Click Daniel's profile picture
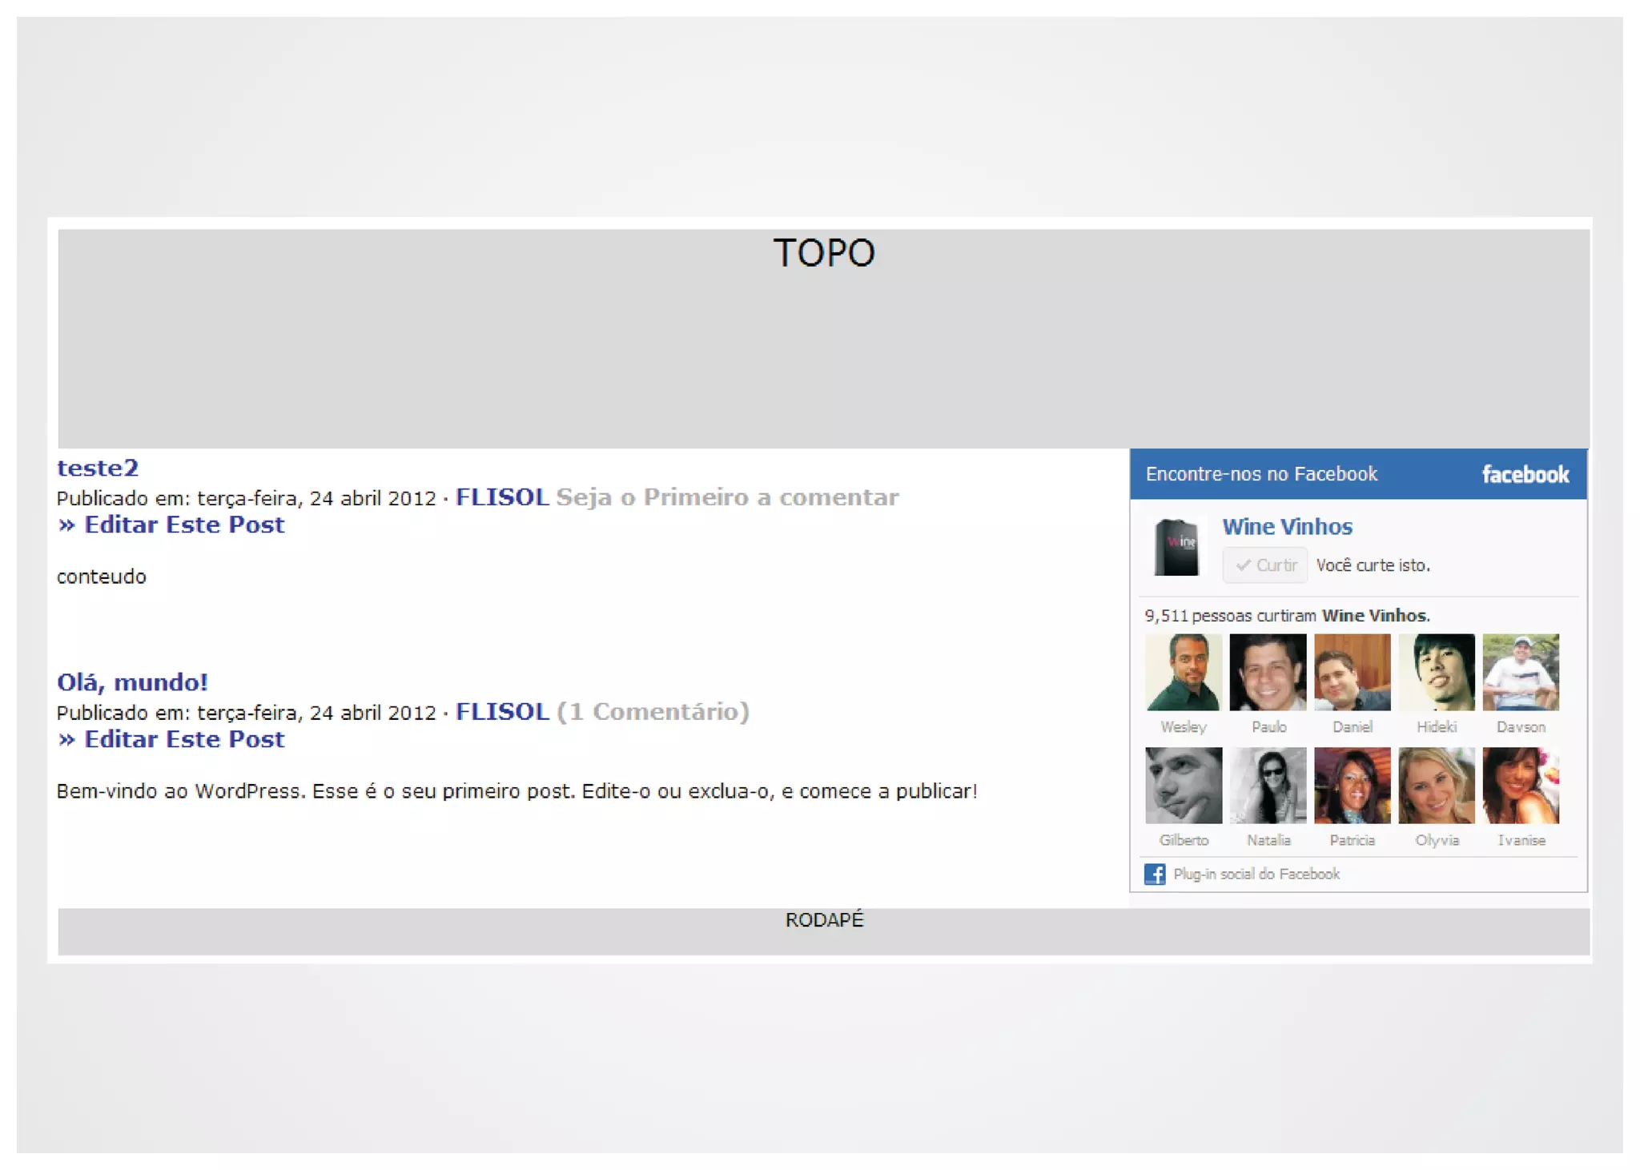The width and height of the screenshot is (1640, 1170). click(x=1352, y=672)
